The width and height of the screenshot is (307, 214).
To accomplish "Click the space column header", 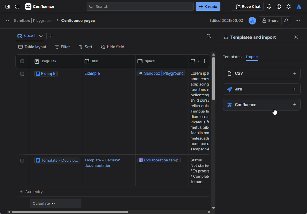I will click(x=162, y=61).
